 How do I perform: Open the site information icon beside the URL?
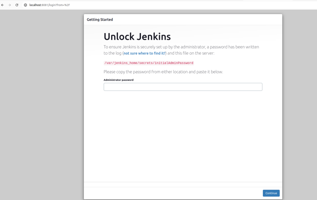pos(25,5)
